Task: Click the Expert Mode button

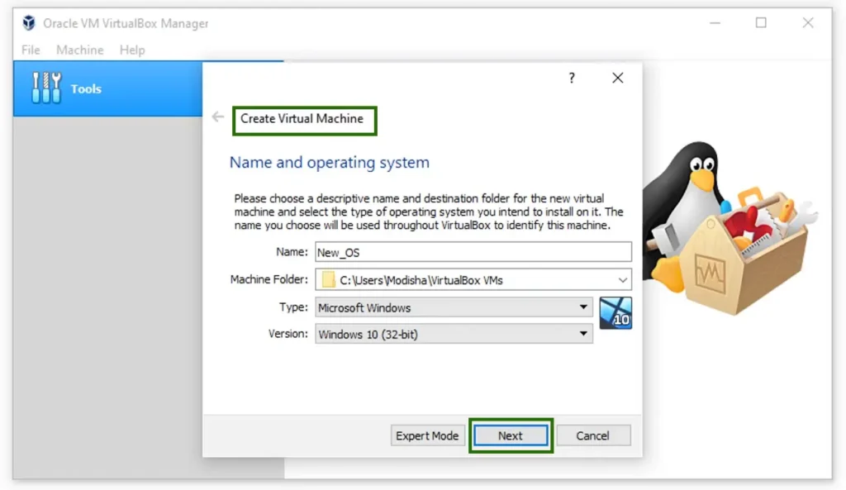Action: pyautogui.click(x=427, y=435)
